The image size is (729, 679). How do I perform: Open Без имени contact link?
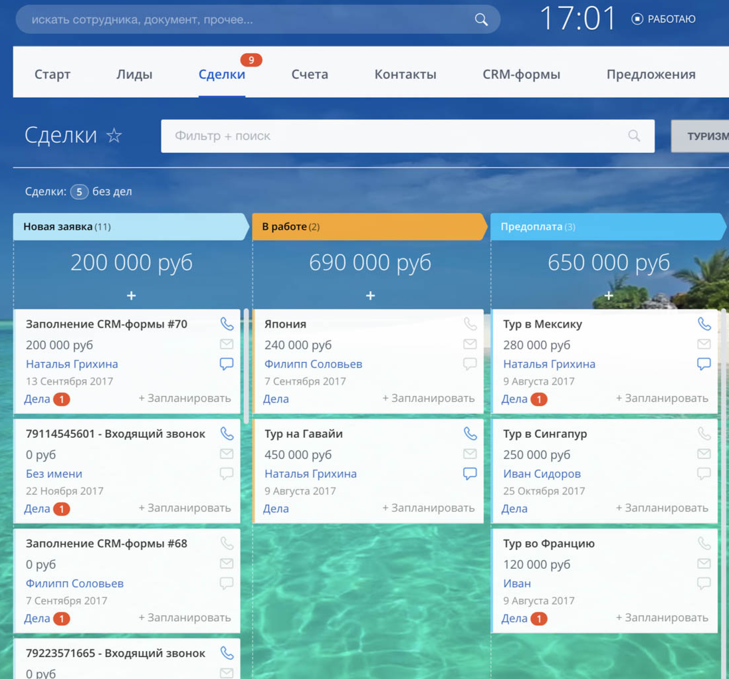[54, 474]
